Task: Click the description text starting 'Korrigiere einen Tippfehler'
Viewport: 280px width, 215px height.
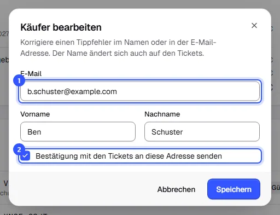Action: click(x=118, y=48)
